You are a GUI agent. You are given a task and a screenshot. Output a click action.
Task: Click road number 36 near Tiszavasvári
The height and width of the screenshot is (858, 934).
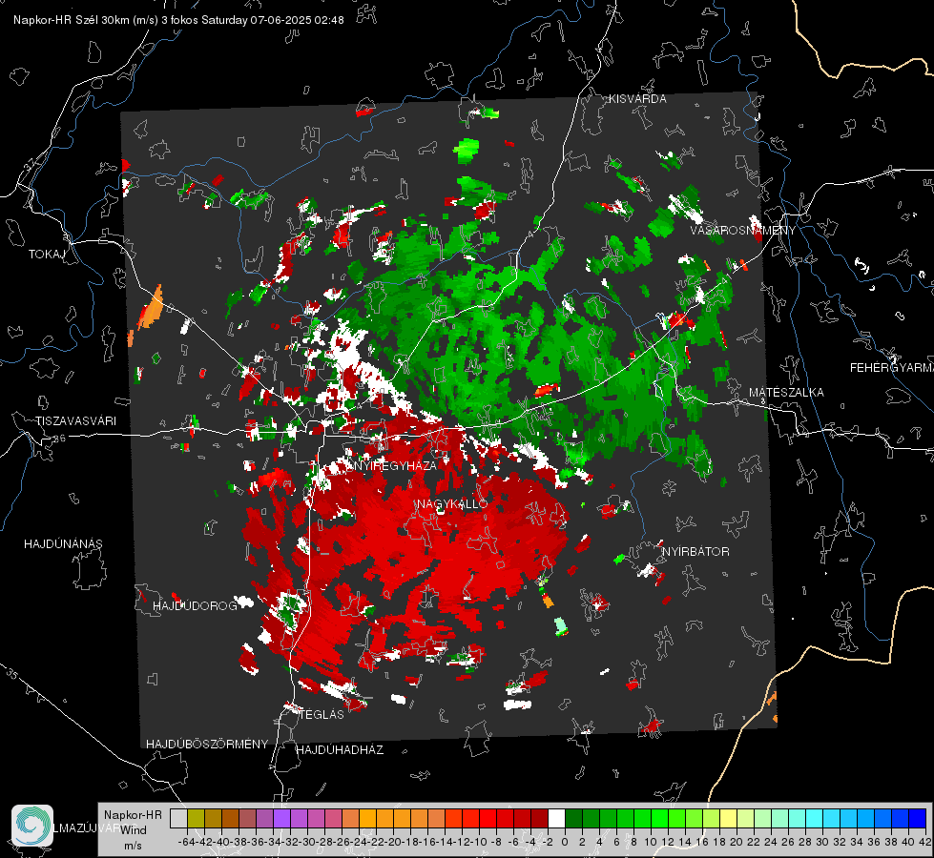(x=59, y=439)
